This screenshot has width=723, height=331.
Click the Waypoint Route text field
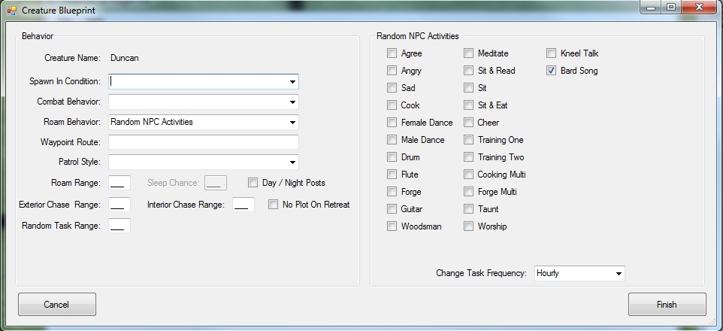204,142
